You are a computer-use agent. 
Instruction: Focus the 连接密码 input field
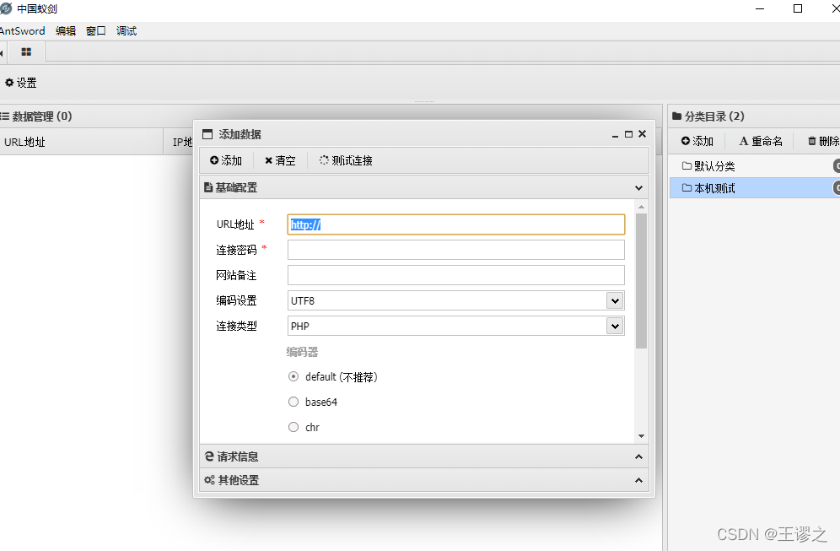[x=456, y=250]
